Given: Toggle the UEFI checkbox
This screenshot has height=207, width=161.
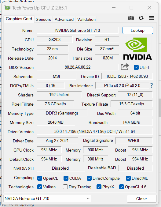Looking at the screenshot, I should click(x=136, y=67).
